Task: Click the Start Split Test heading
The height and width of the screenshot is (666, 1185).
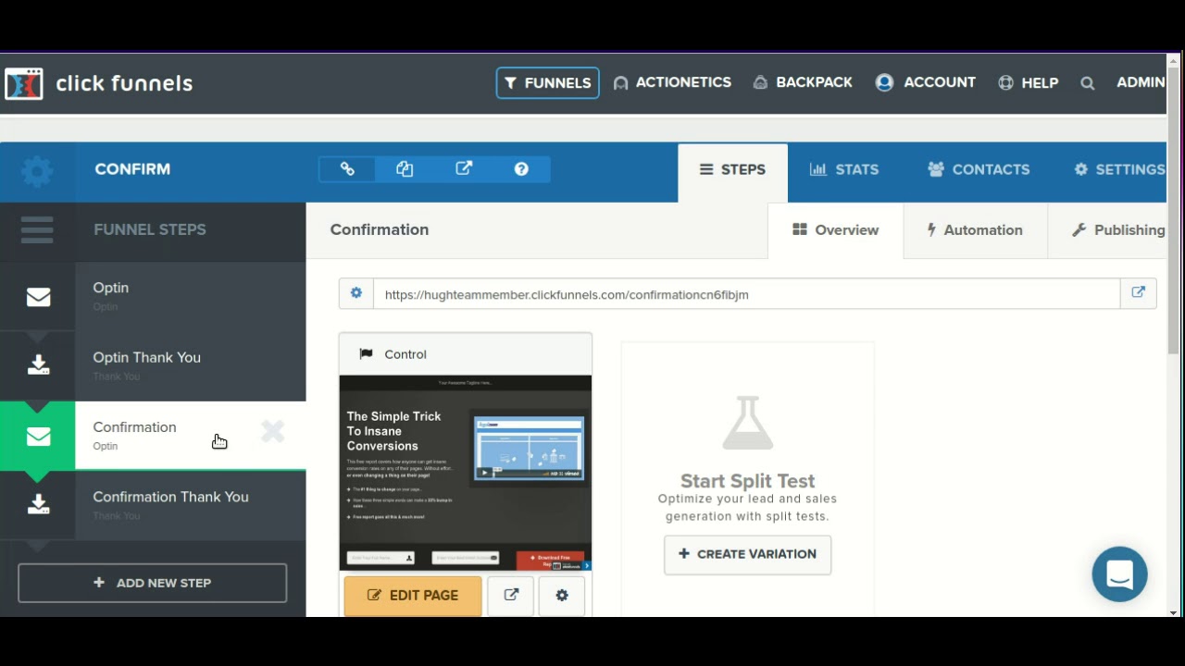Action: click(x=748, y=481)
